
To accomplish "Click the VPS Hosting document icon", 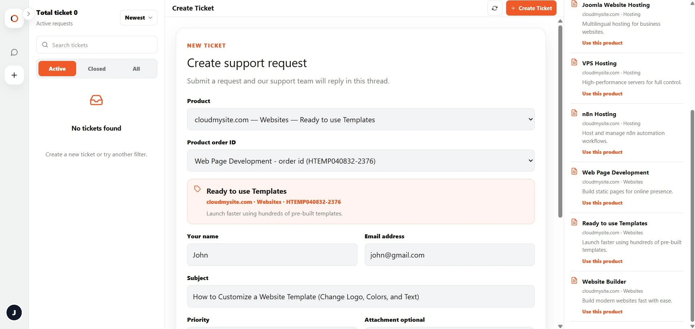I will 574,62.
